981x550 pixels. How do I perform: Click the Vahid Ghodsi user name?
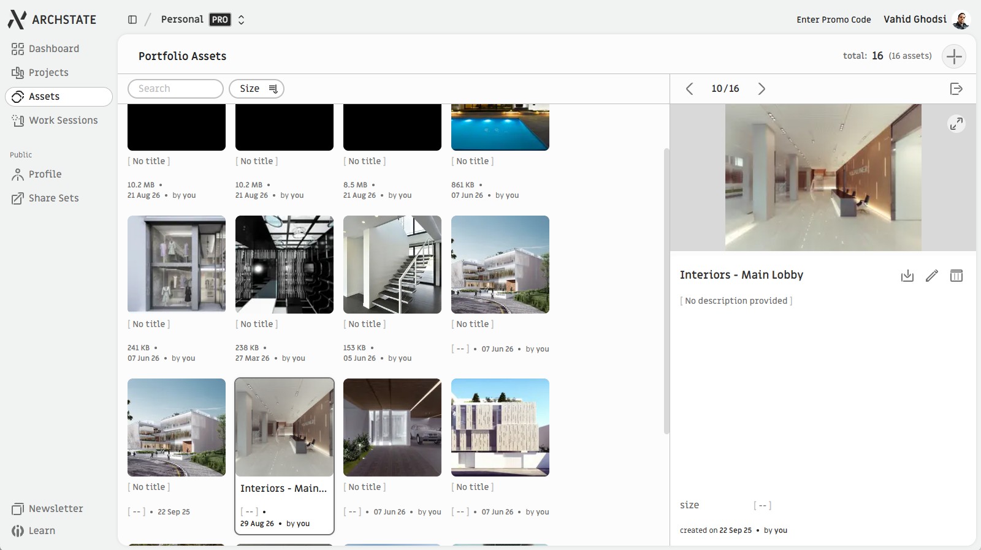click(x=915, y=20)
